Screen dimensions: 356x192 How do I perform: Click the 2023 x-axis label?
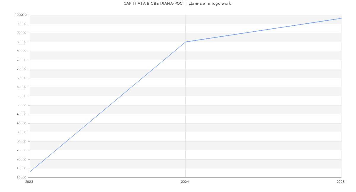point(29,182)
